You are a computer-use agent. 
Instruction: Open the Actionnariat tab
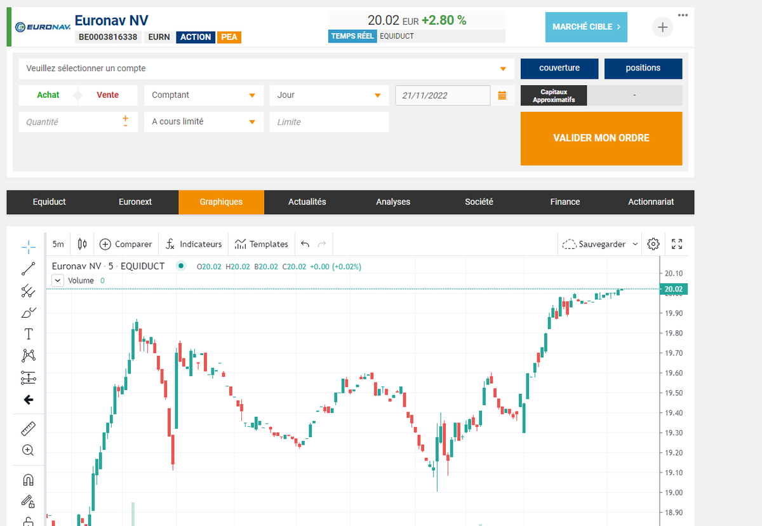click(651, 202)
